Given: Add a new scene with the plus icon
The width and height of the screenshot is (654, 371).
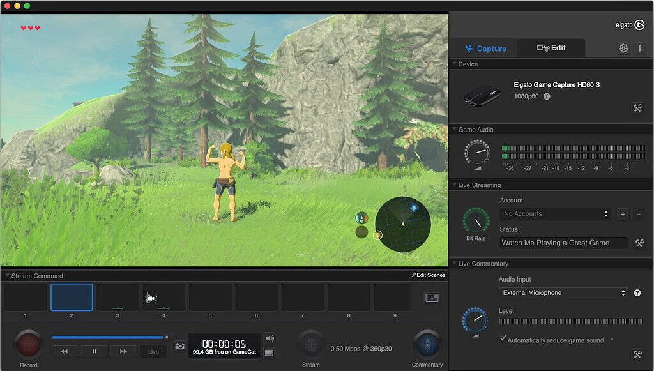Looking at the screenshot, I should click(x=432, y=298).
